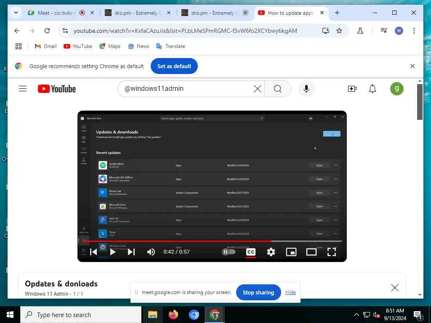431x323 pixels.
Task: Click Set as default button
Action: tap(174, 66)
